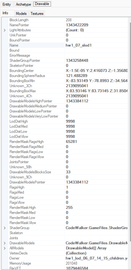The height and width of the screenshot is (270, 131).
Task: Click the property grid vertical scrollbar
Action: 130,138
